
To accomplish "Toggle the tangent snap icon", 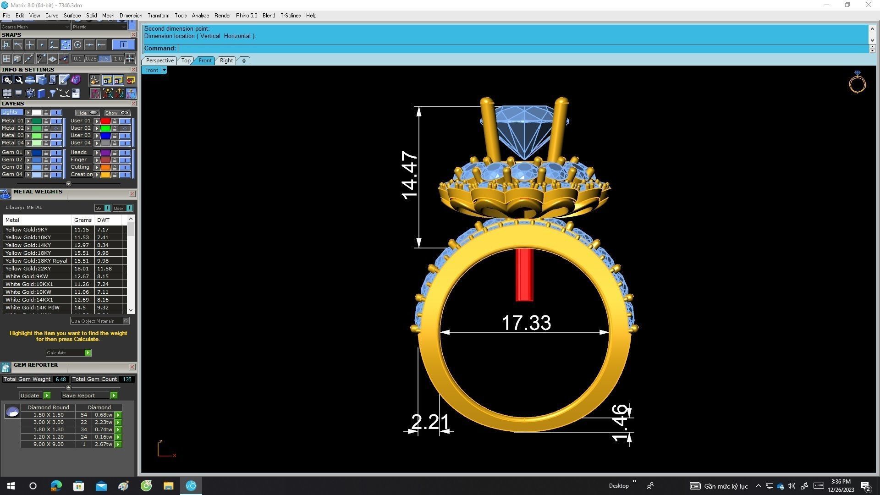I will pos(18,45).
